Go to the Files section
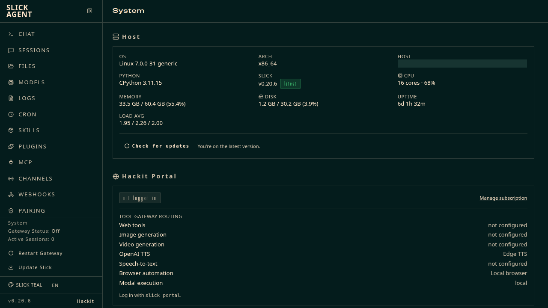 click(x=51, y=66)
